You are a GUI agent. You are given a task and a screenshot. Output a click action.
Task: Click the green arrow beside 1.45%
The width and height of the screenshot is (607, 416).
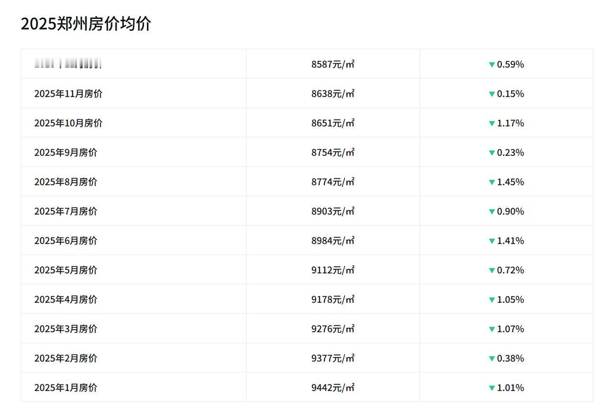[492, 182]
